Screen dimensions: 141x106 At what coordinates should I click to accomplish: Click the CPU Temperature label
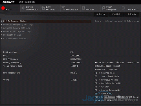click(12, 73)
